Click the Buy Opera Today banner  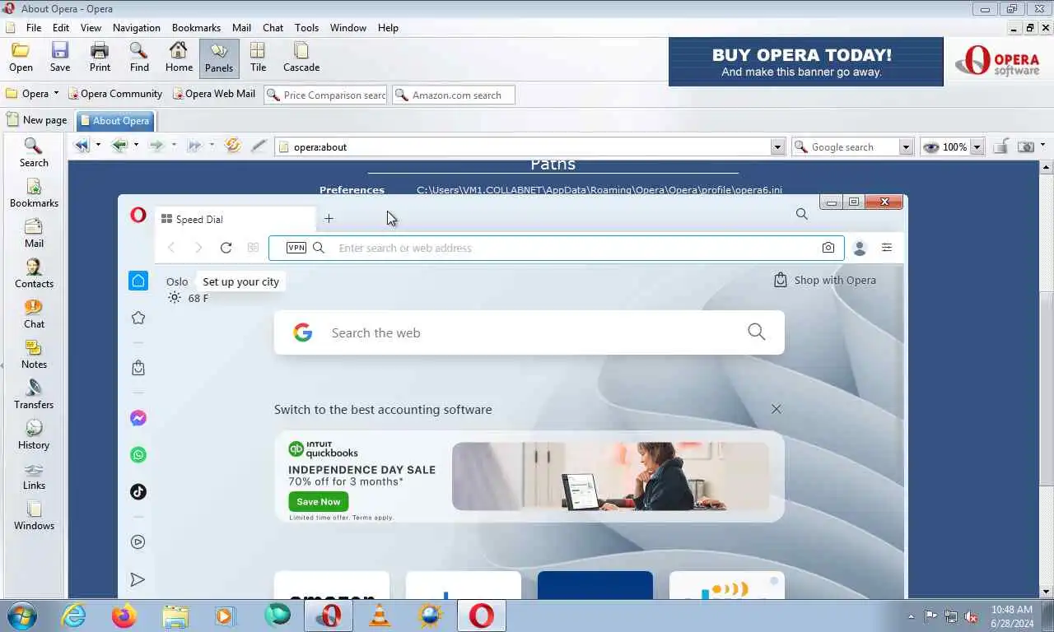[805, 62]
